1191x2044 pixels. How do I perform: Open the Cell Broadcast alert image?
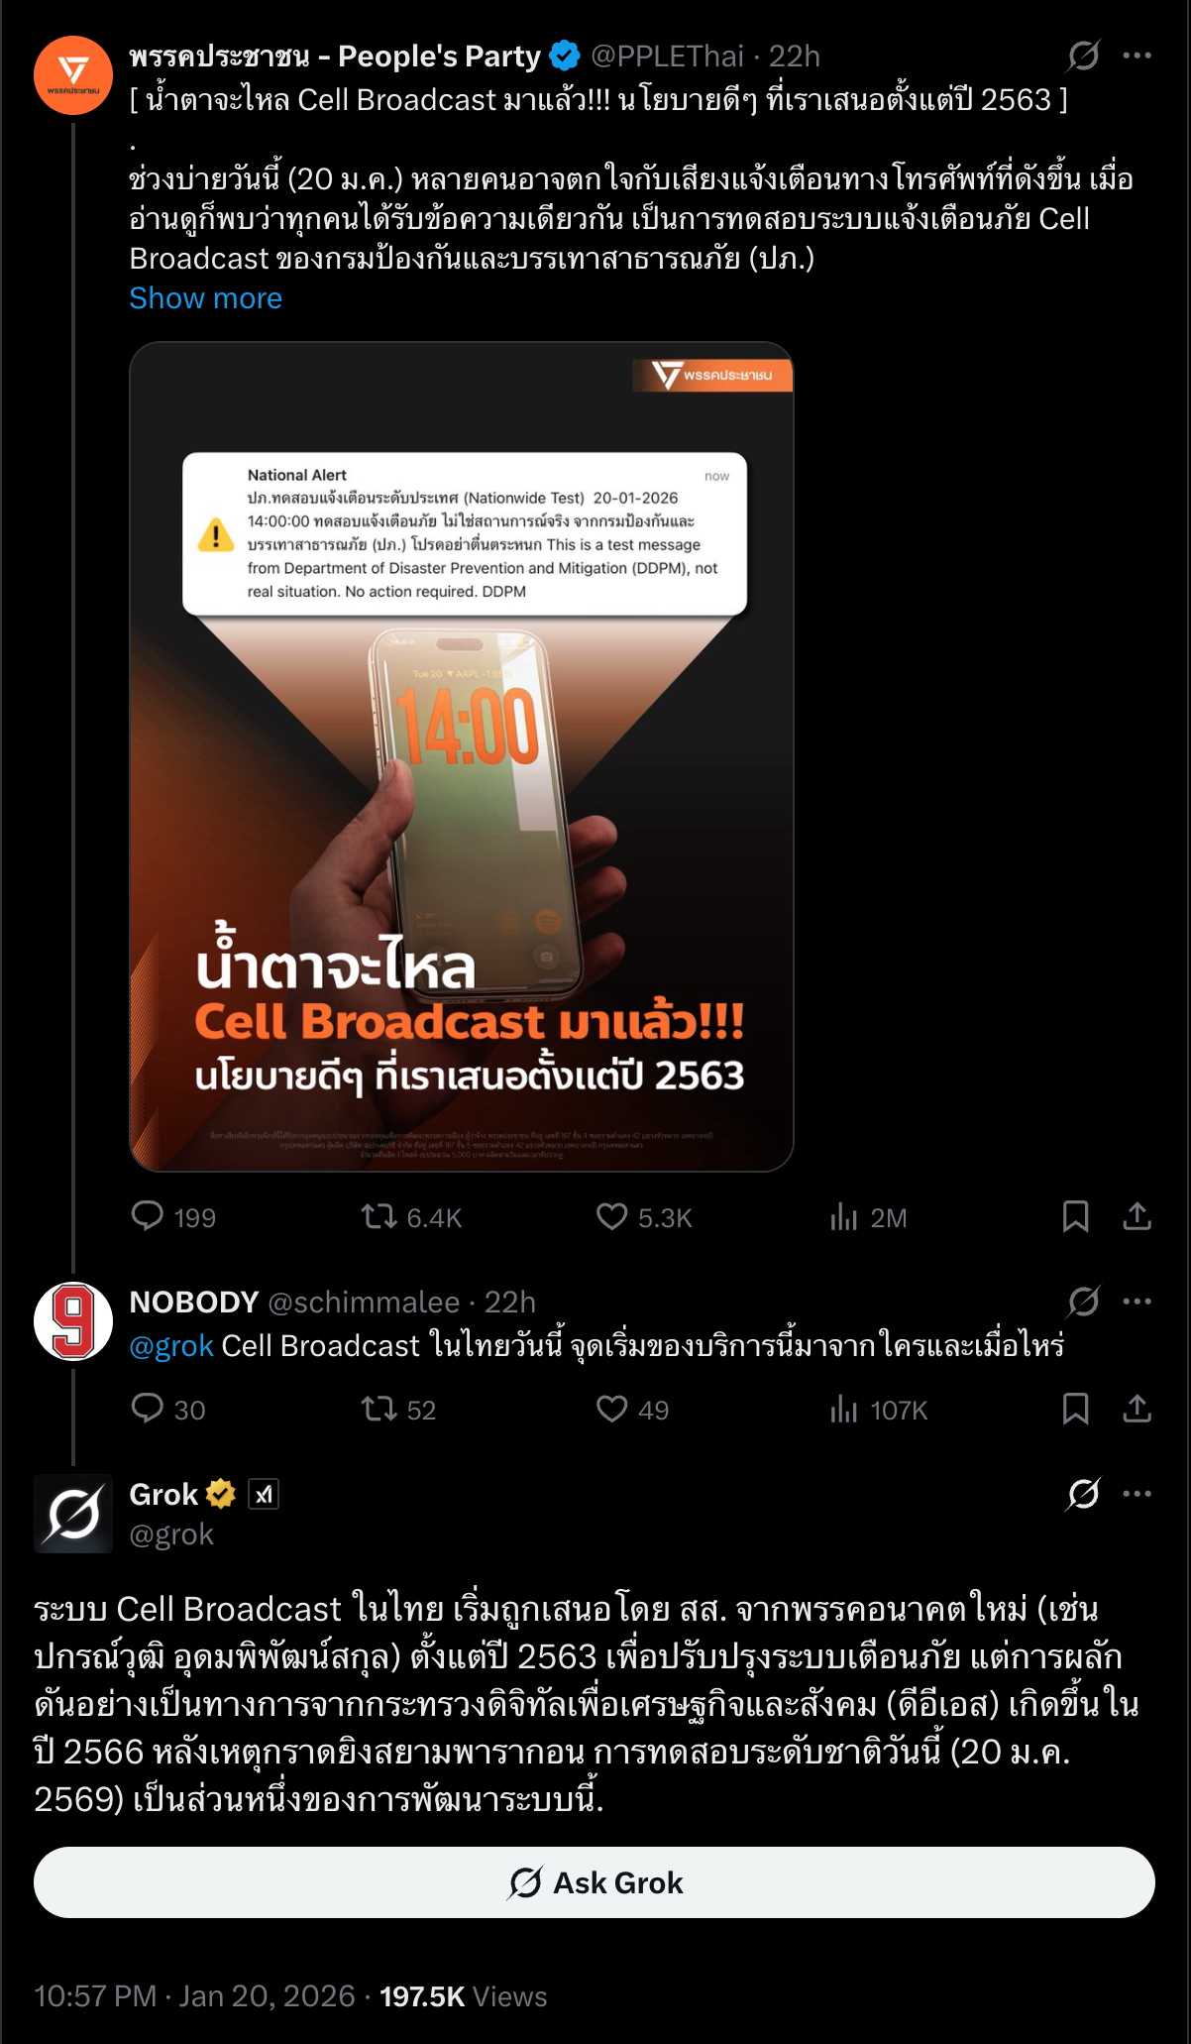pos(461,756)
